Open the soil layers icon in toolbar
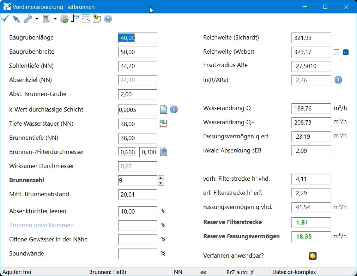Viewport: 357px width, 276px height. [86, 19]
